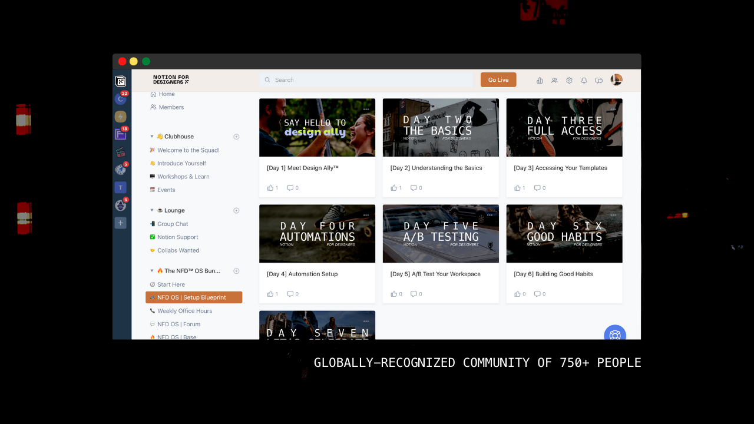This screenshot has height=424, width=754.
Task: Open the notifications bell
Action: point(584,80)
